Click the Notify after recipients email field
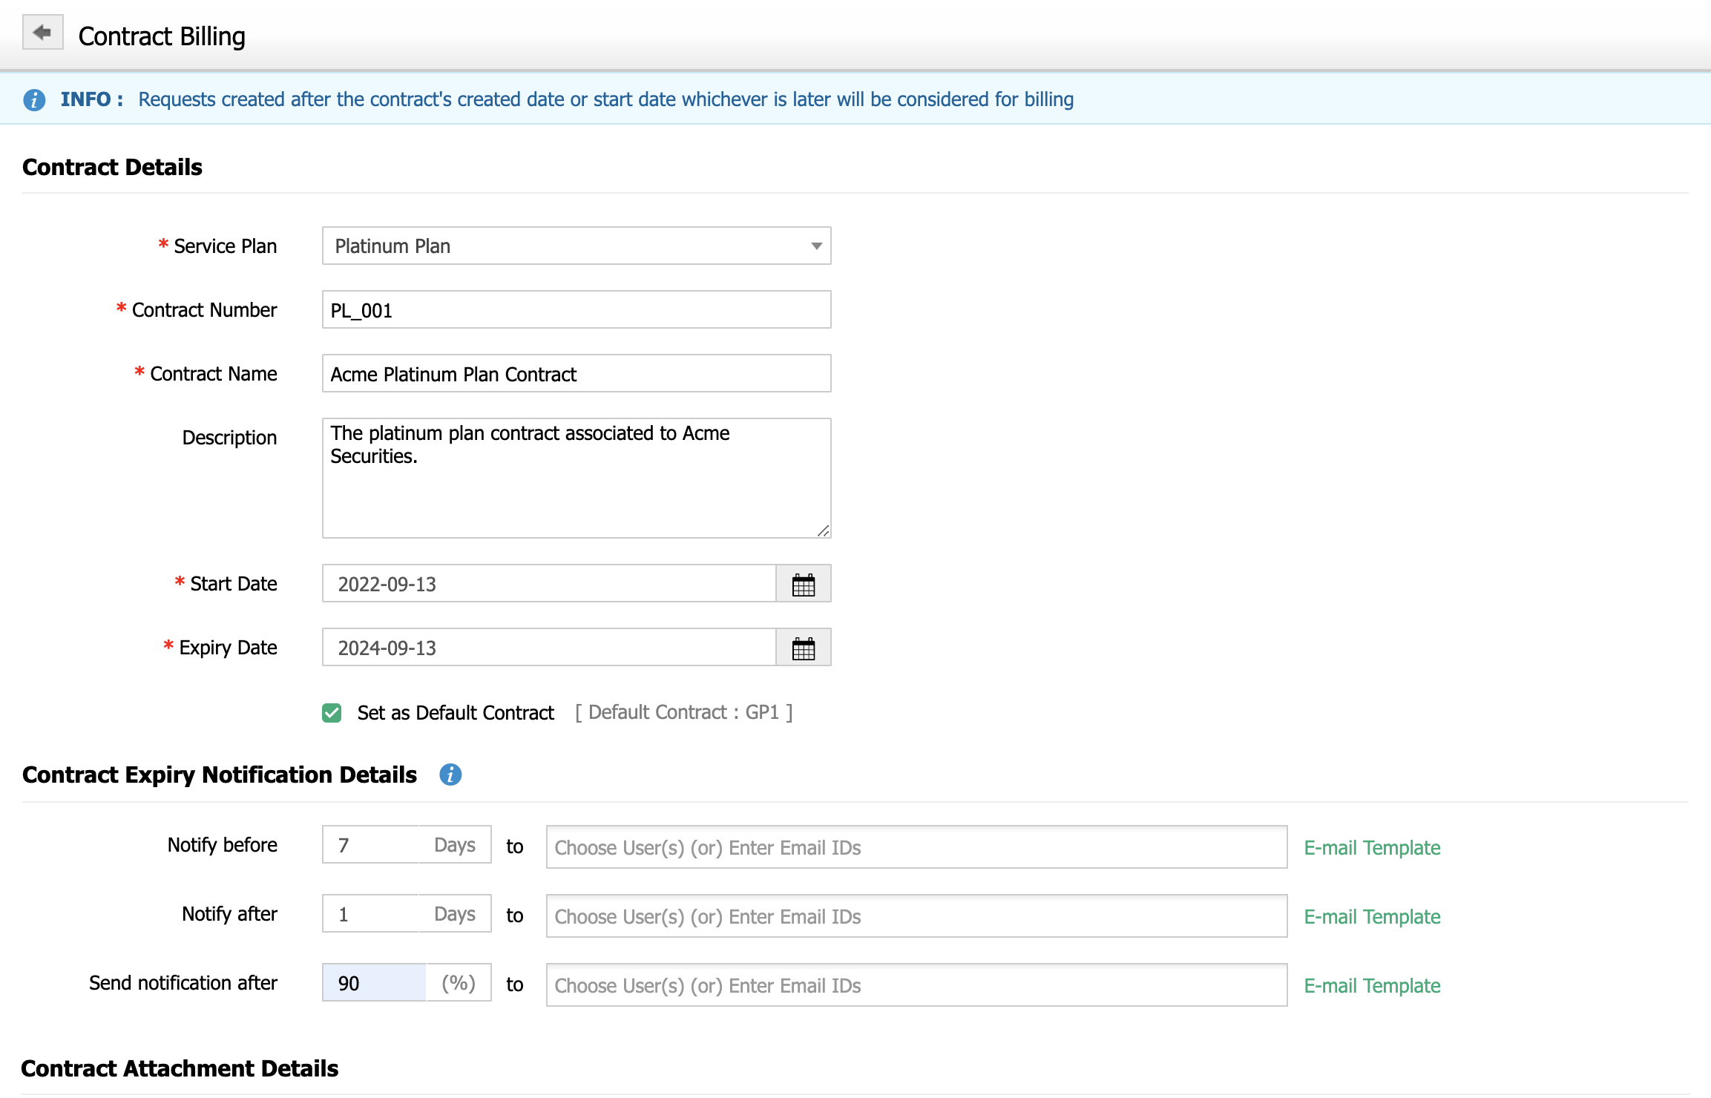The height and width of the screenshot is (1098, 1711). point(916,916)
